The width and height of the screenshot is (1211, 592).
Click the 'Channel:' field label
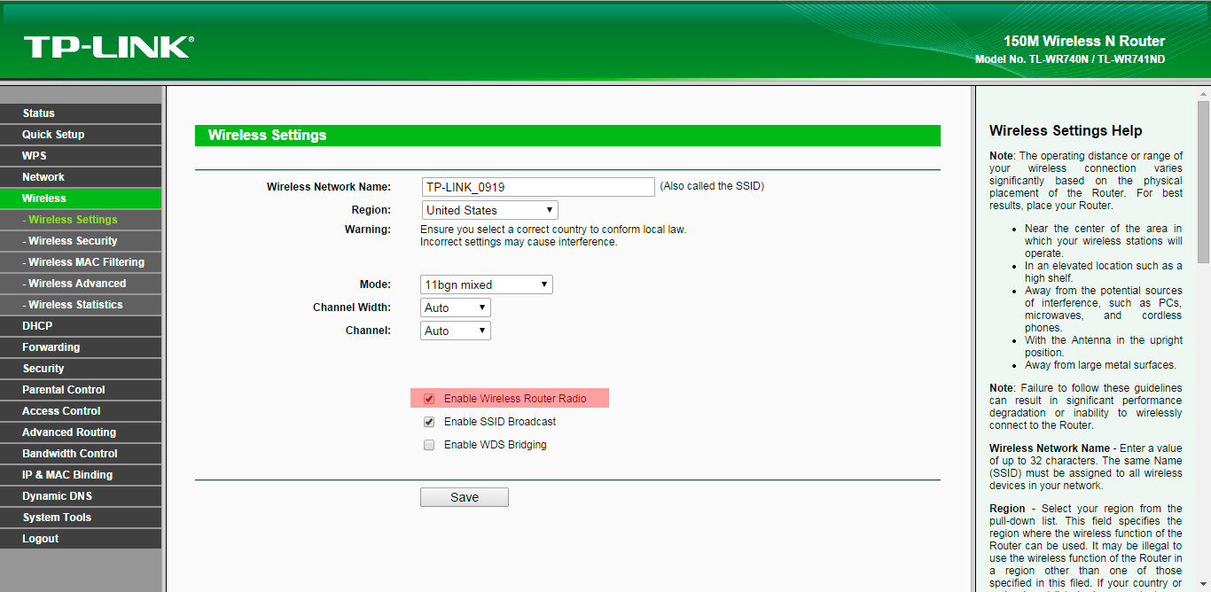pyautogui.click(x=368, y=331)
